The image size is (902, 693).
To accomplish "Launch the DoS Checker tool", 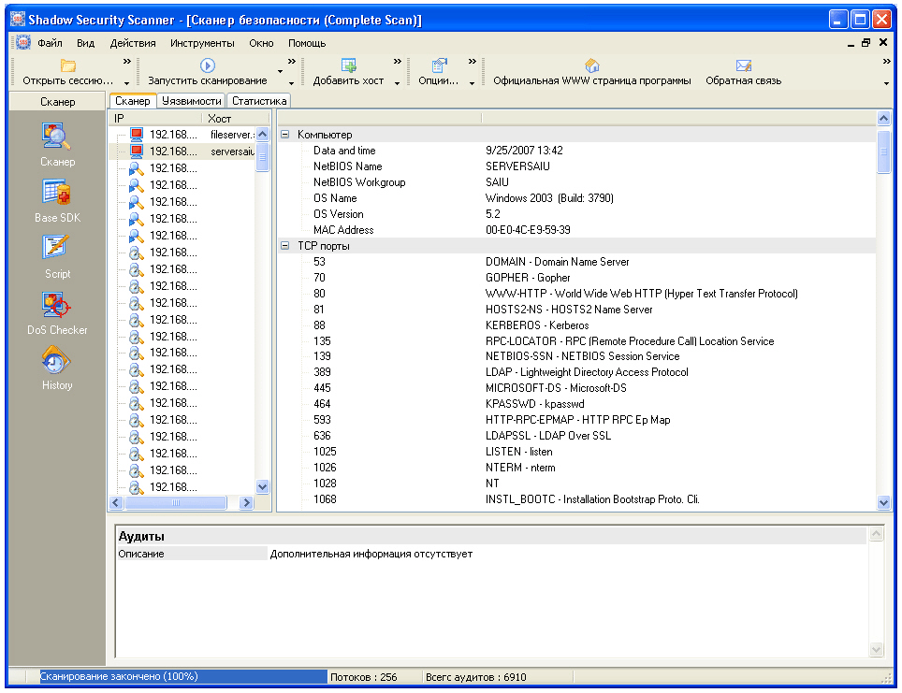I will (x=57, y=305).
